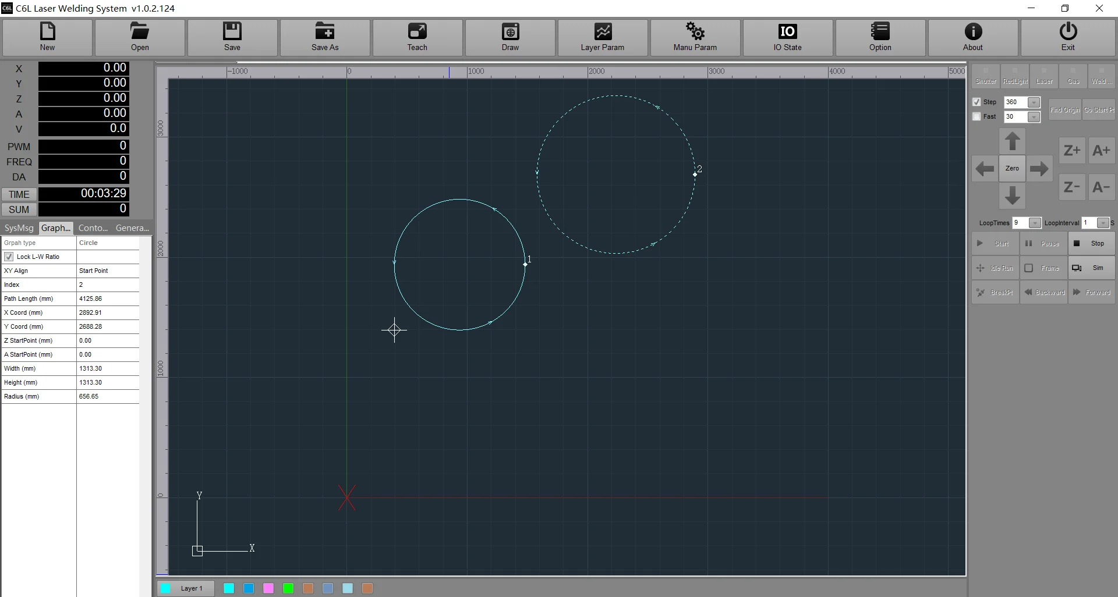
Task: Reset the SUM counter button
Action: (x=19, y=209)
